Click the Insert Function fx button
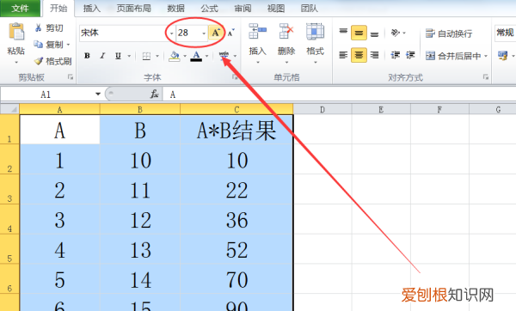Viewport: 516px width, 311px height. (154, 94)
